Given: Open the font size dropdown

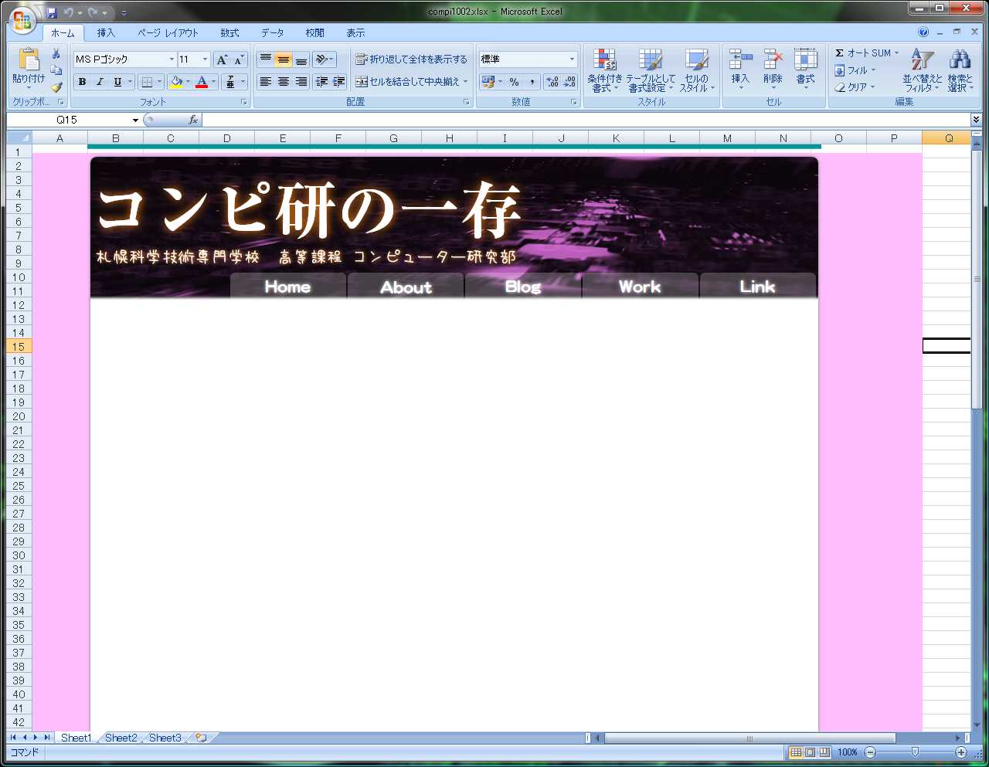Looking at the screenshot, I should 205,59.
